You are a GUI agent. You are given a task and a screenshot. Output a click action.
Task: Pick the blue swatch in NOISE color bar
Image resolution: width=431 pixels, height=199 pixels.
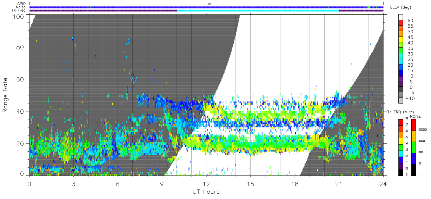point(413,158)
